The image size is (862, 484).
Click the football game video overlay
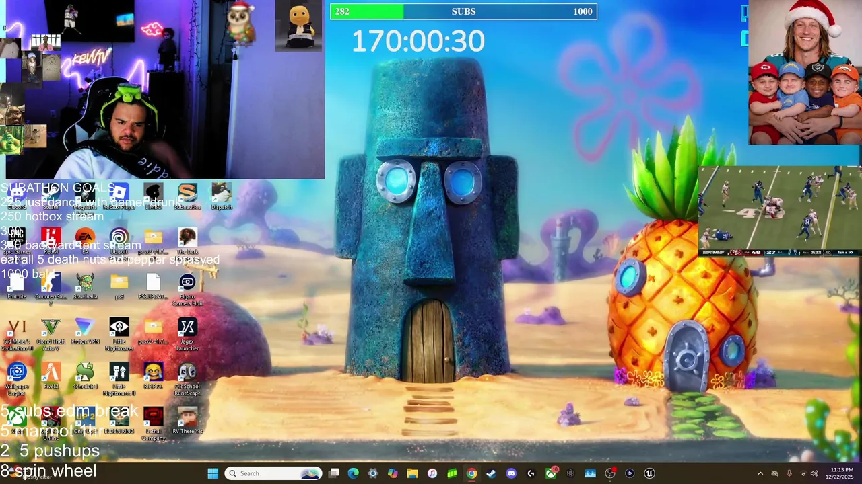(x=779, y=211)
